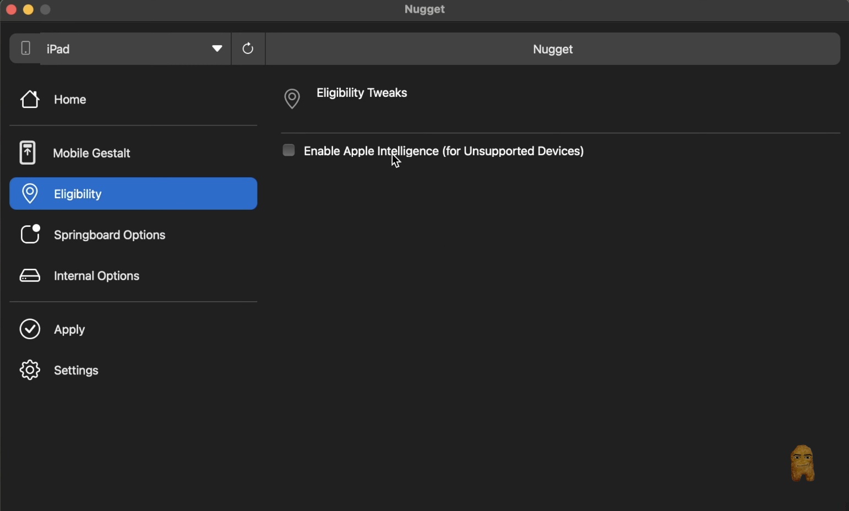Go to the Apply page

(x=133, y=329)
